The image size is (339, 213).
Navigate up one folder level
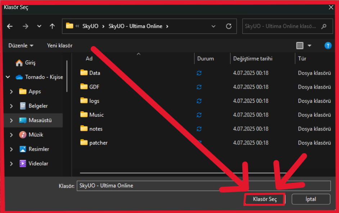coord(52,26)
